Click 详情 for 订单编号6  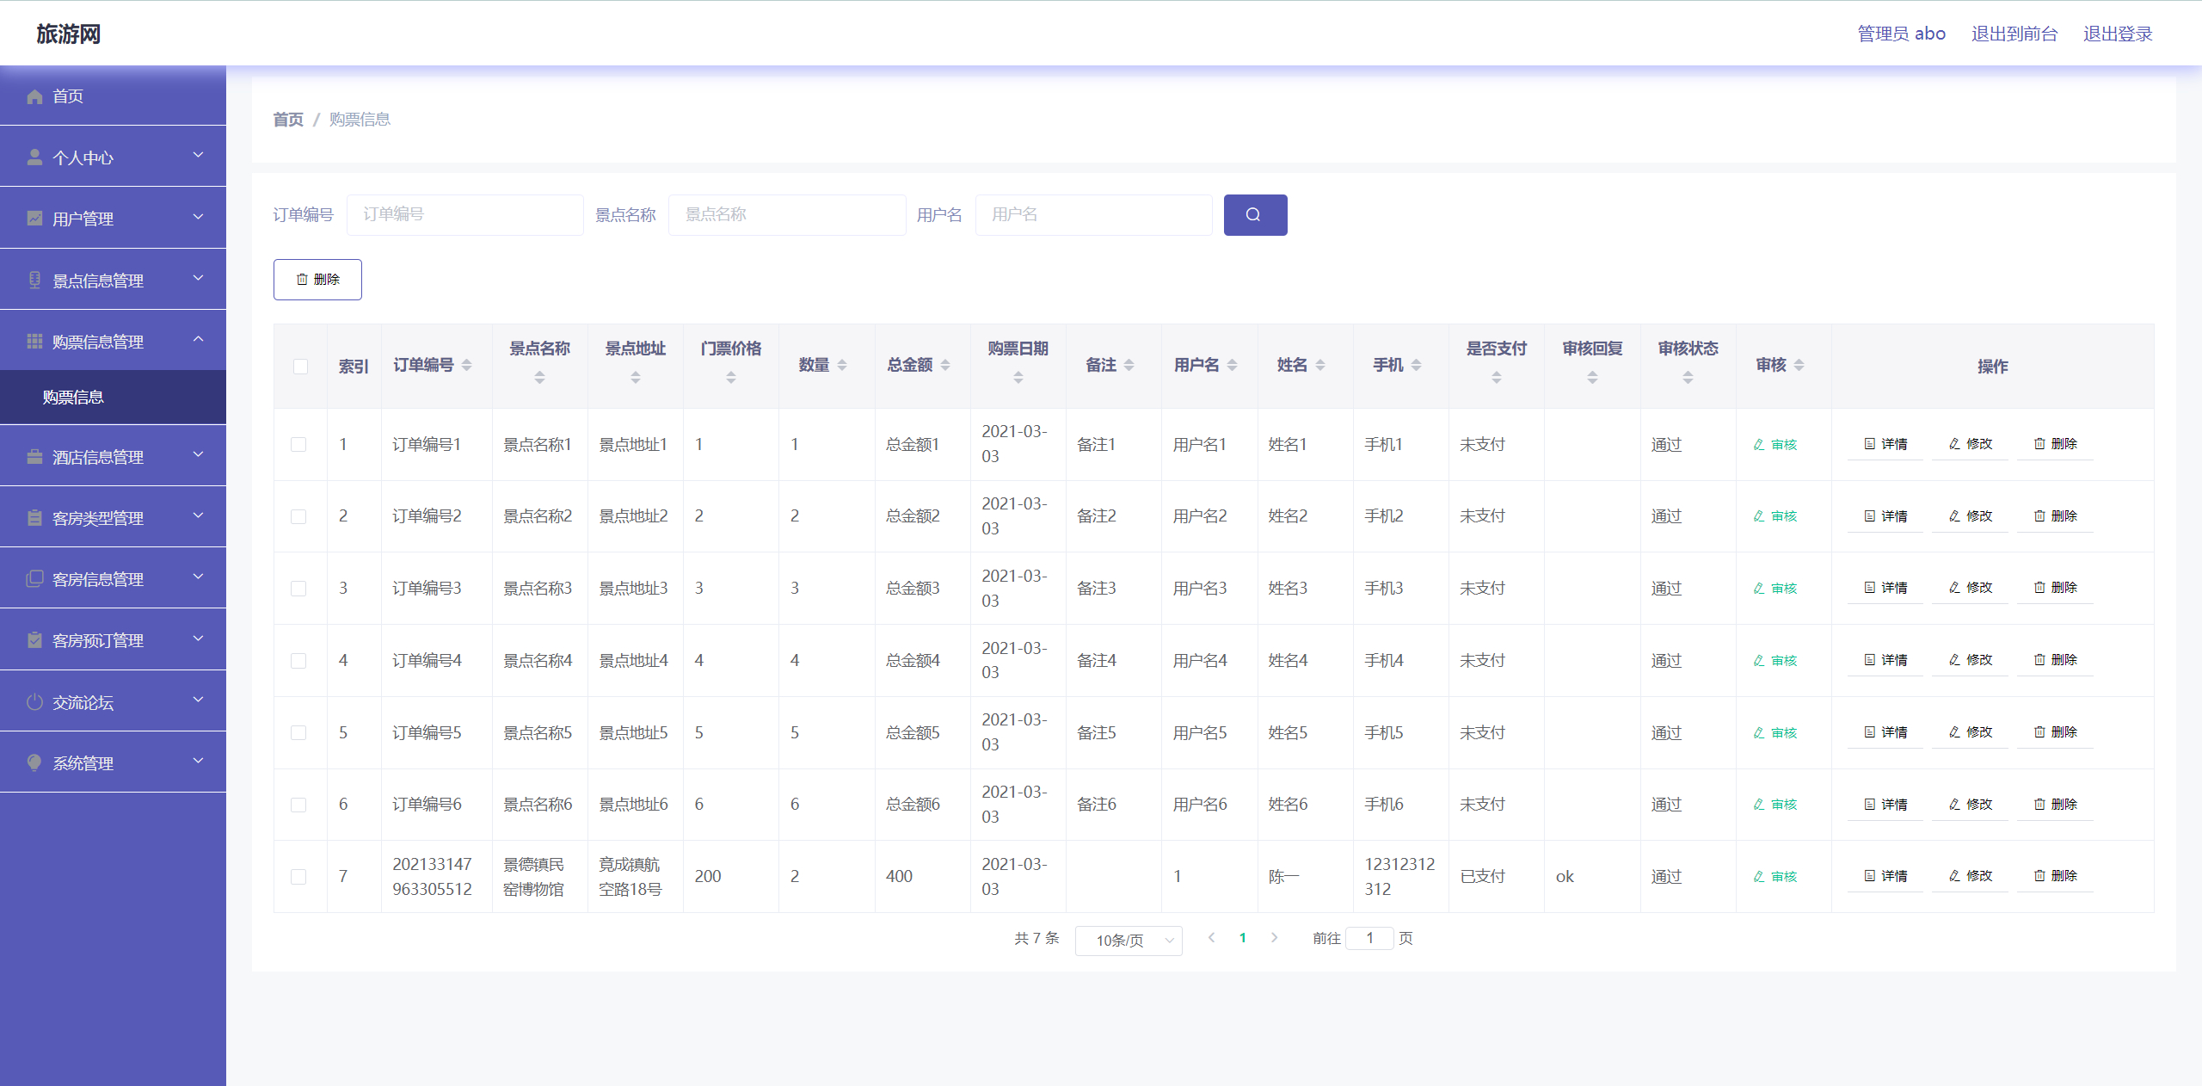(1885, 805)
